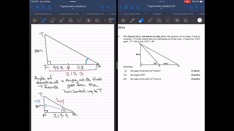Select the Lasso tool in left toolbar
The image size is (234, 131).
click(79, 20)
